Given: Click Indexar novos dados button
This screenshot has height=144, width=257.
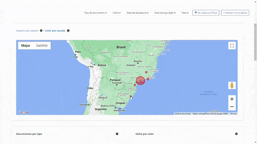Looking at the screenshot, I should tap(235, 13).
